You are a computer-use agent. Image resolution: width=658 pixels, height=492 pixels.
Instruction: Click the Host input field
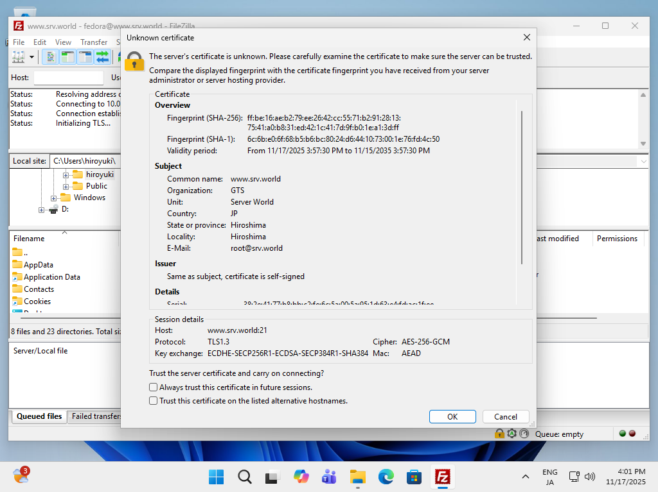click(x=69, y=77)
